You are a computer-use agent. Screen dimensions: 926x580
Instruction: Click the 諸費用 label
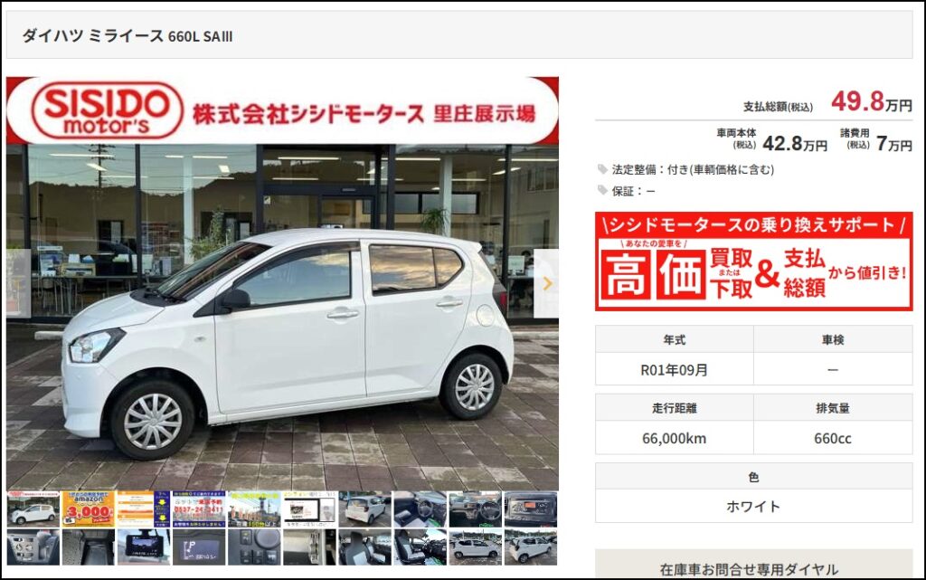tap(855, 134)
